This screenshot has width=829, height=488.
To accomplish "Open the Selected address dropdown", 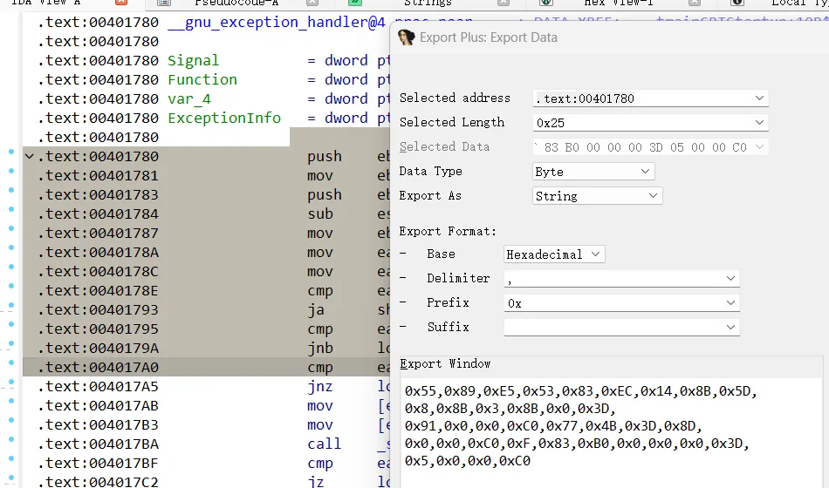I will tap(759, 98).
